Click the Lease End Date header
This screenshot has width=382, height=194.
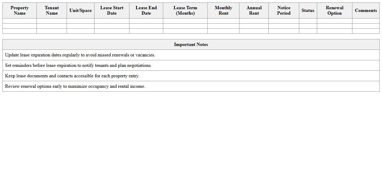click(x=146, y=10)
